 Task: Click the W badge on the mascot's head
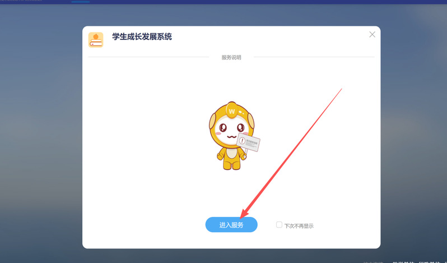tap(231, 111)
